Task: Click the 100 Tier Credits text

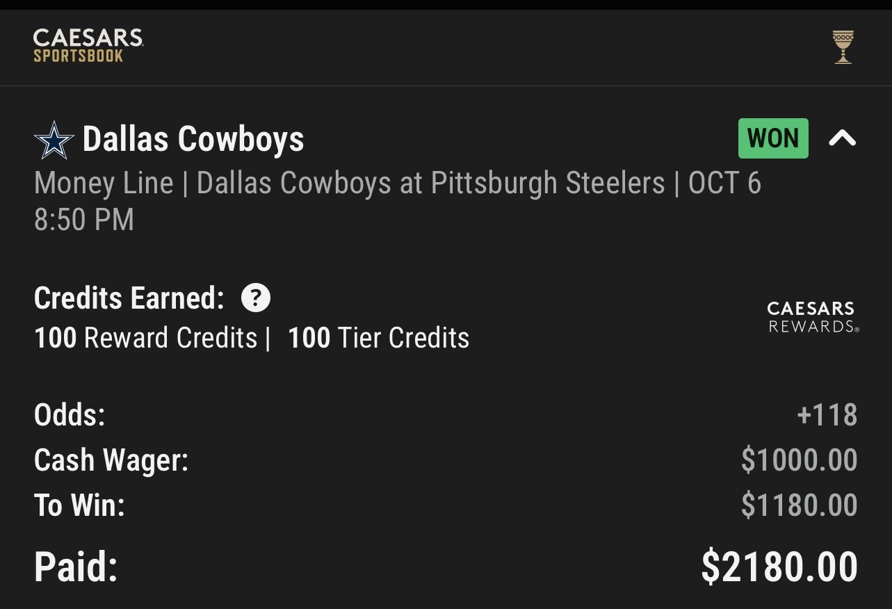Action: tap(379, 338)
